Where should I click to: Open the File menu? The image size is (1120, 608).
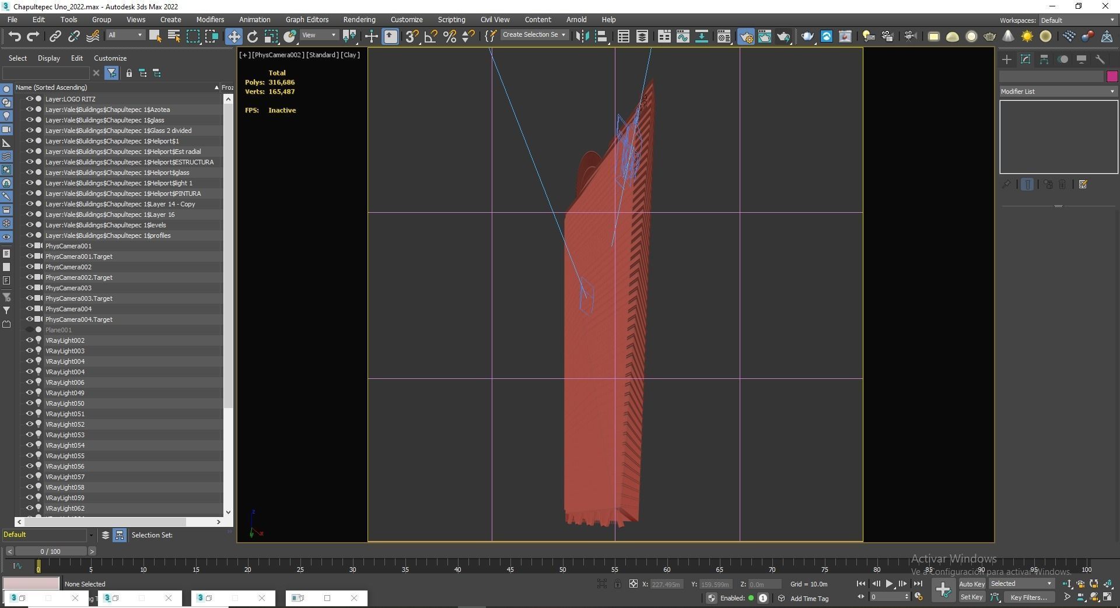click(12, 20)
